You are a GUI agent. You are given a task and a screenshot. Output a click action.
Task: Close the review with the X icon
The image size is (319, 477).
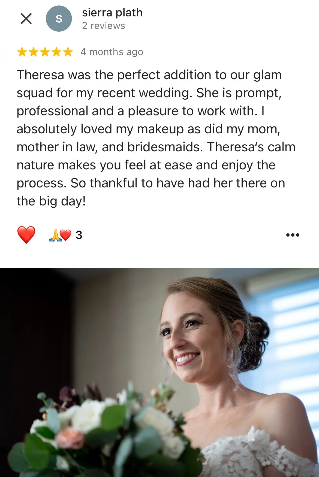tap(26, 19)
